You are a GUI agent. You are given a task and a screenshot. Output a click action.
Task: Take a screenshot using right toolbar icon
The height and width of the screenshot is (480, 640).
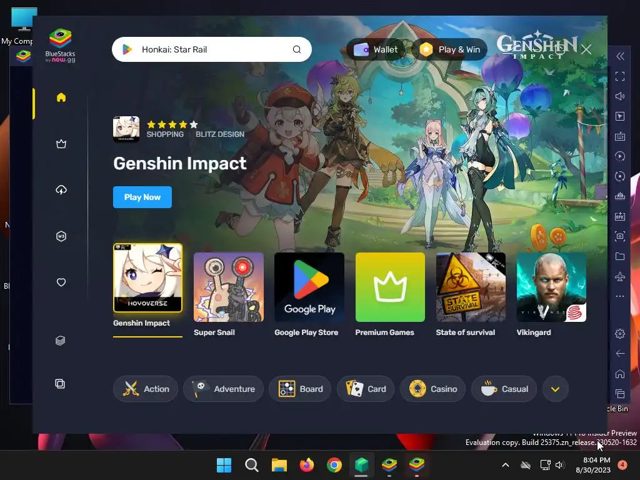(620, 236)
